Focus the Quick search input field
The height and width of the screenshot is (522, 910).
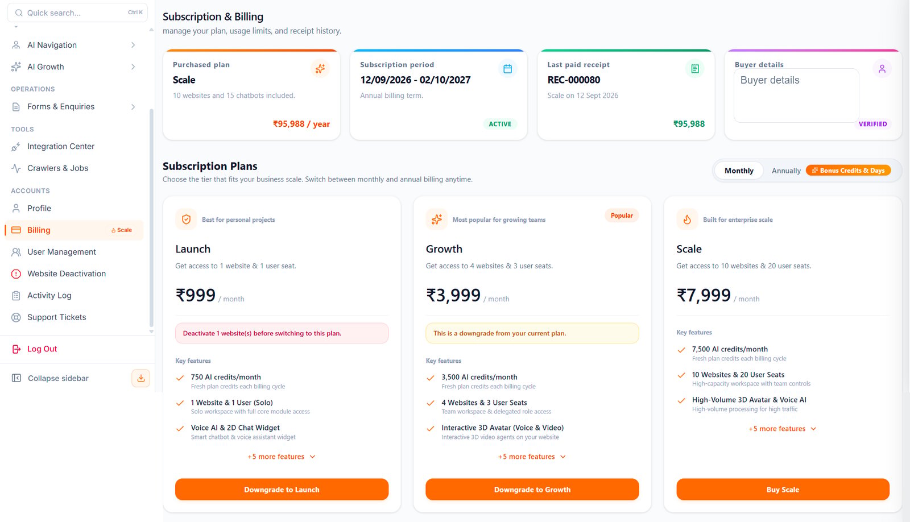77,13
